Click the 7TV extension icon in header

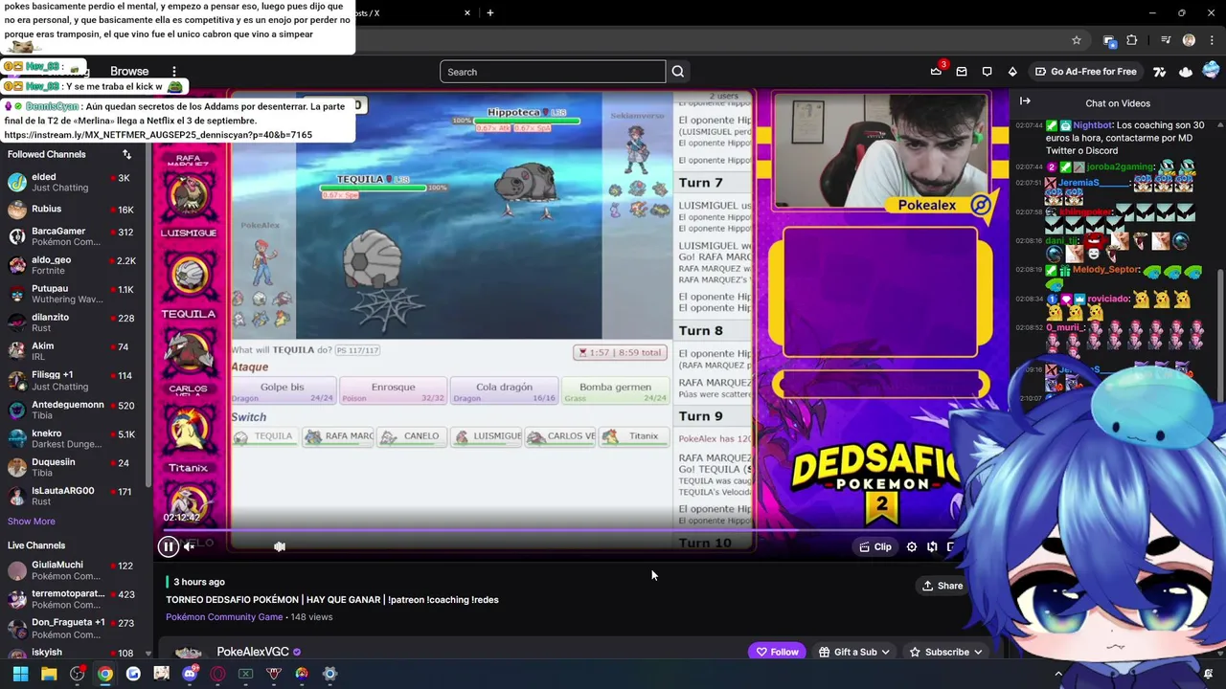tap(1160, 72)
